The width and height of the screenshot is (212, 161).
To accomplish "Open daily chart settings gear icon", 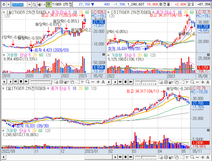I will pos(166,157).
